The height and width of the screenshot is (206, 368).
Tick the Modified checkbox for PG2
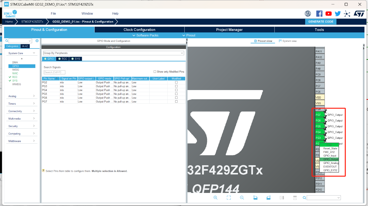176,82
